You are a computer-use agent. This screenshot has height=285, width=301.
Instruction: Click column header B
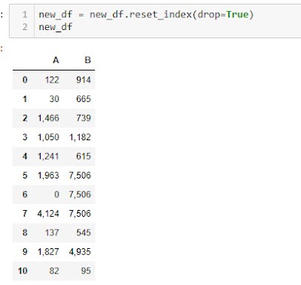point(87,60)
